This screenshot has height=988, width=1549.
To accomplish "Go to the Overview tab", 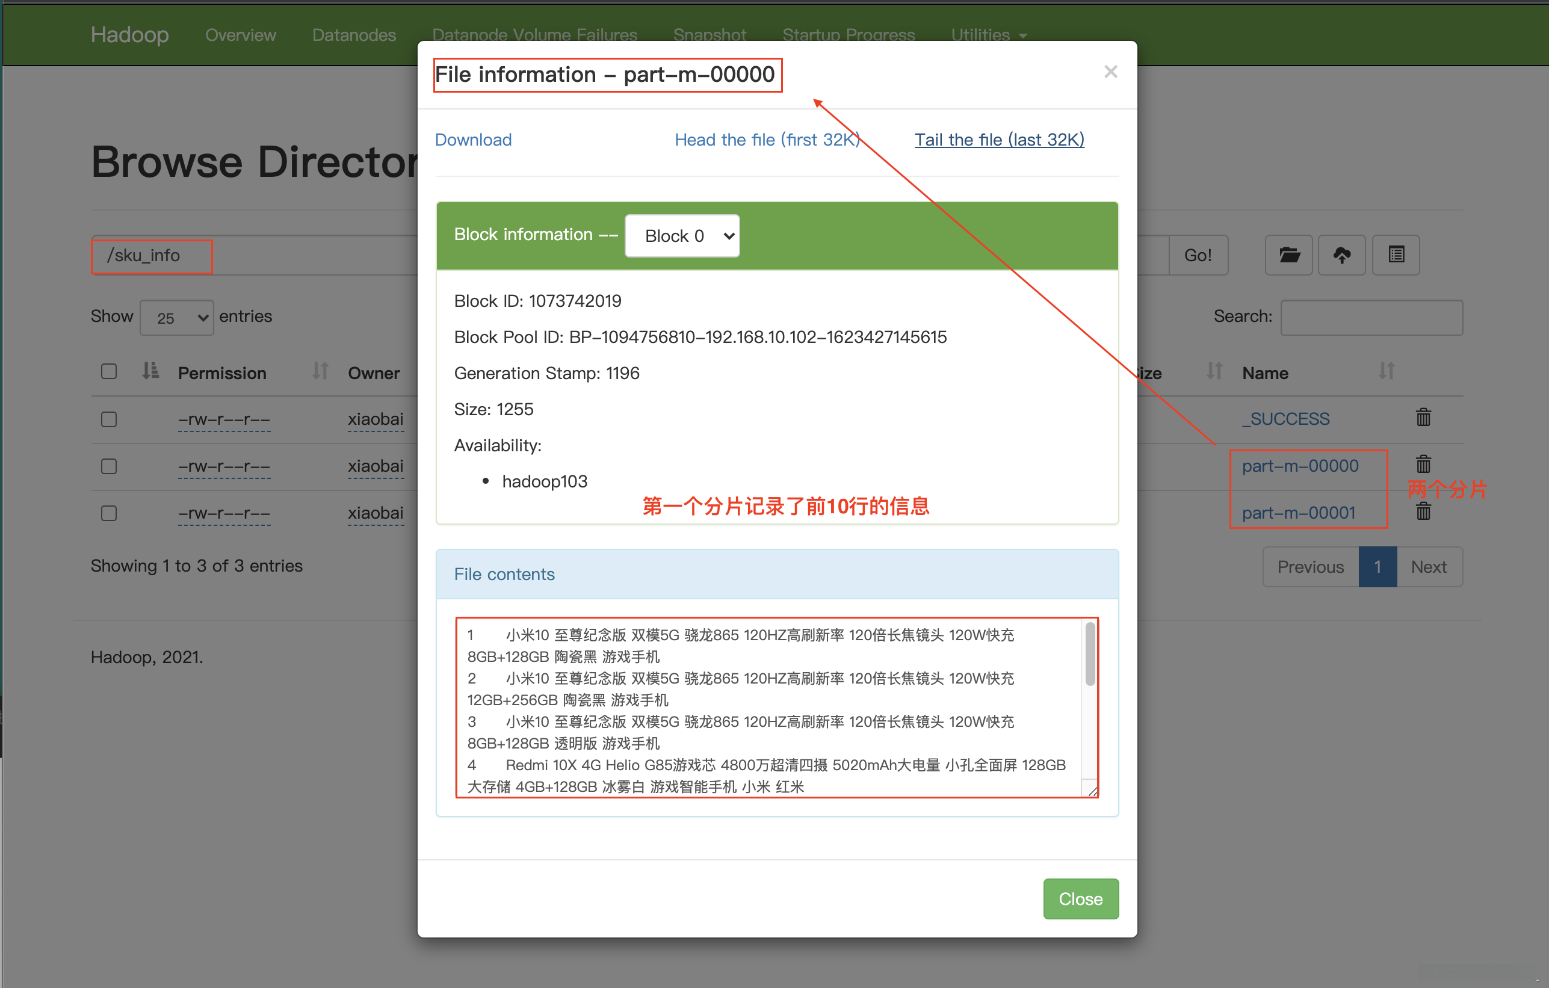I will tap(241, 35).
